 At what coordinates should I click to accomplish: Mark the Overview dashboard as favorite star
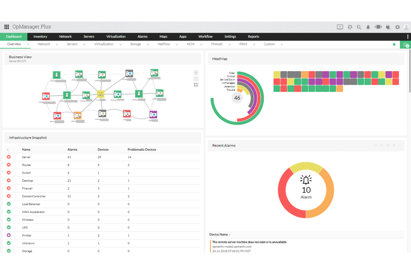pos(394,44)
